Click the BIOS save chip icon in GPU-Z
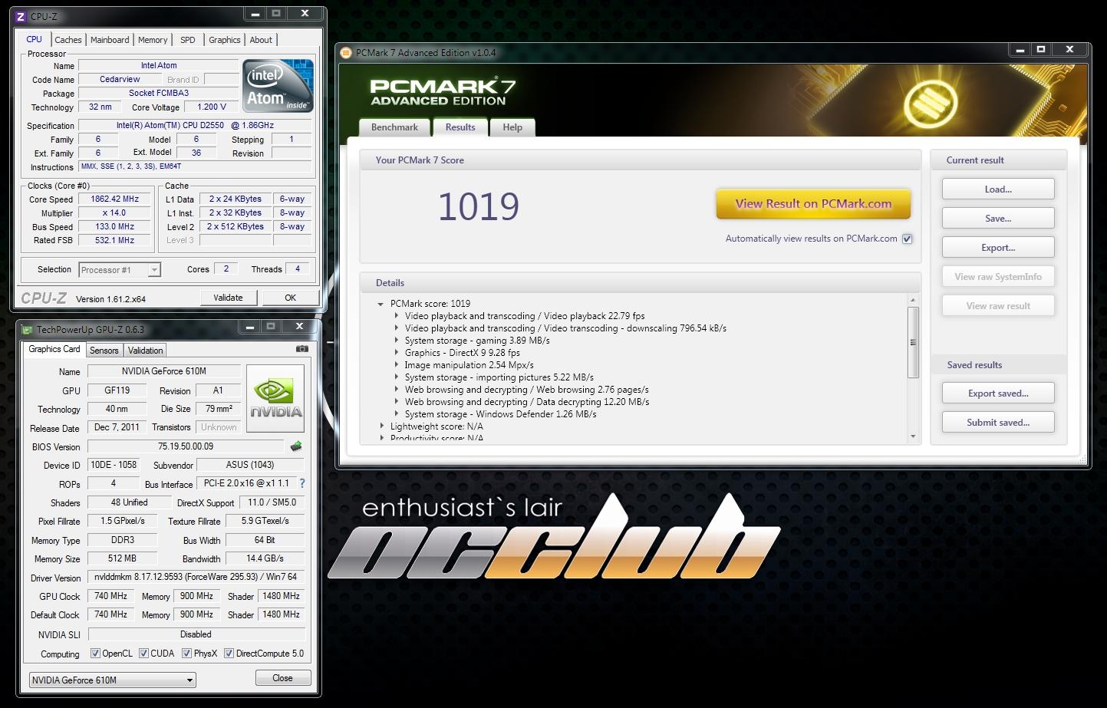The width and height of the screenshot is (1107, 708). (296, 446)
